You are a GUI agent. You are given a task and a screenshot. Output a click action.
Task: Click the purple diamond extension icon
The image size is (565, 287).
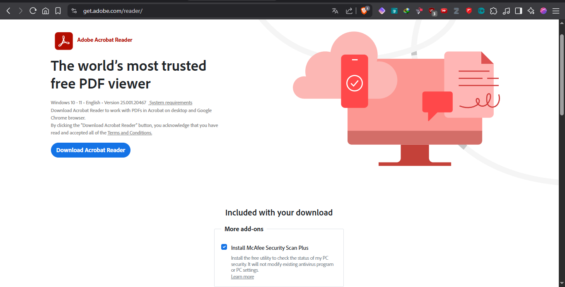tap(382, 11)
